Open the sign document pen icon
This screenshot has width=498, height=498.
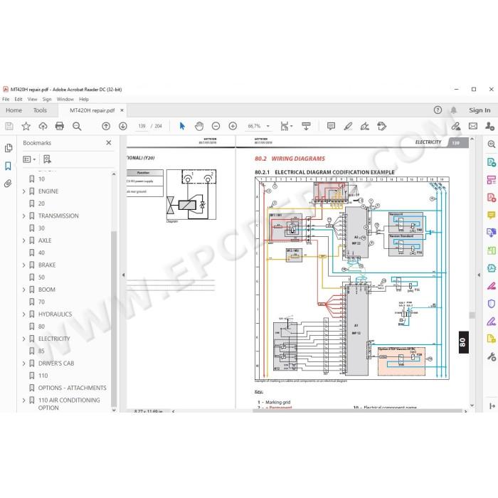point(364,126)
